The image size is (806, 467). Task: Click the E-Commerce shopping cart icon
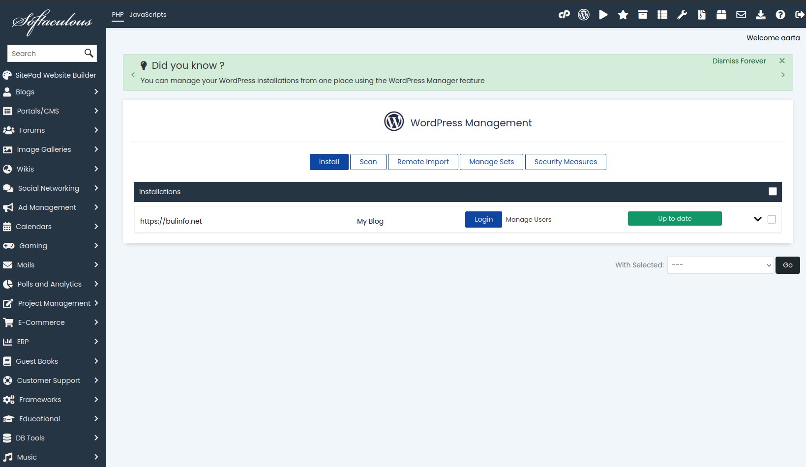point(8,322)
